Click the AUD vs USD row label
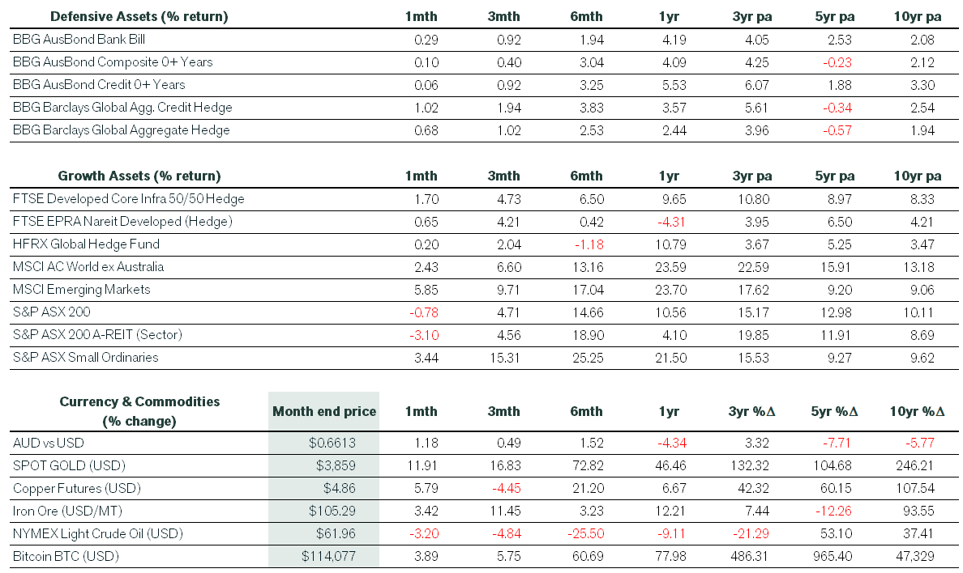 point(49,443)
